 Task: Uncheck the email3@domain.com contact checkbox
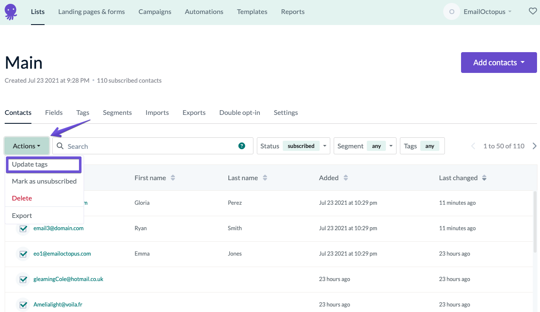(22, 228)
